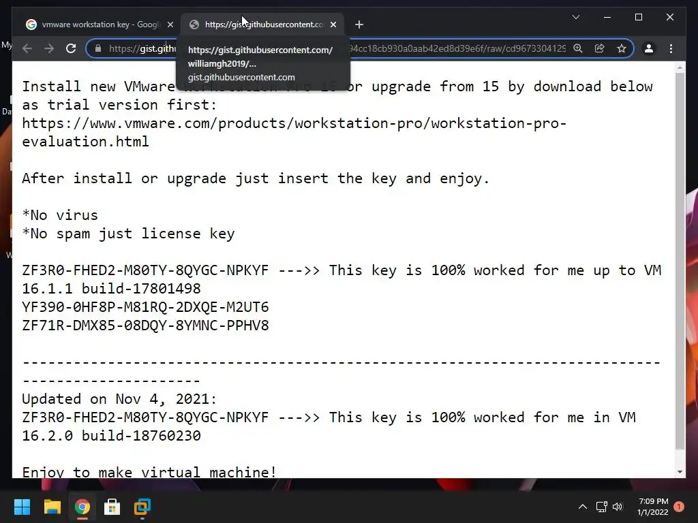698x523 pixels.
Task: Close the vmware workstation key Google tab
Action: pyautogui.click(x=170, y=25)
